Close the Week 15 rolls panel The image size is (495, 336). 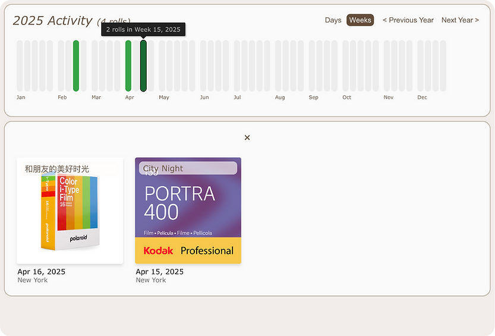[x=247, y=137]
